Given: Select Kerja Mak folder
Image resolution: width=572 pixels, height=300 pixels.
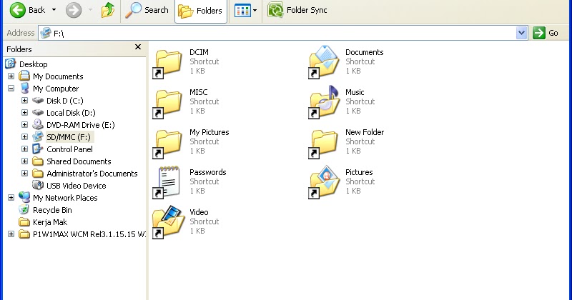Looking at the screenshot, I should [x=43, y=222].
